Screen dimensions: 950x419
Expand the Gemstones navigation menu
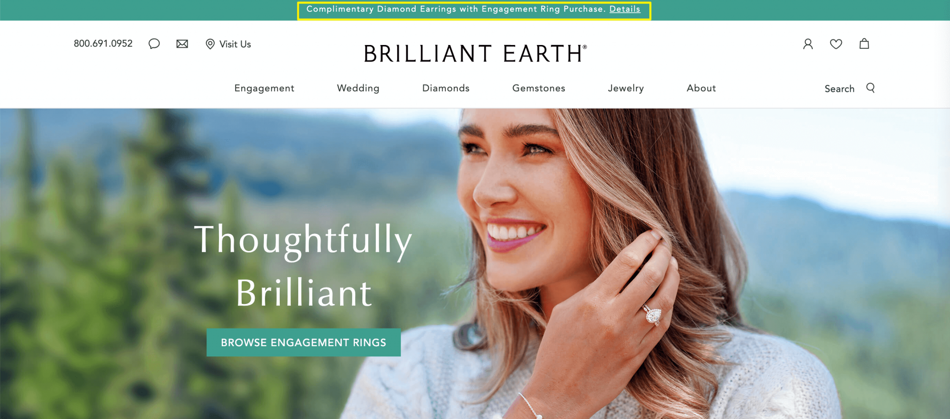click(x=539, y=88)
